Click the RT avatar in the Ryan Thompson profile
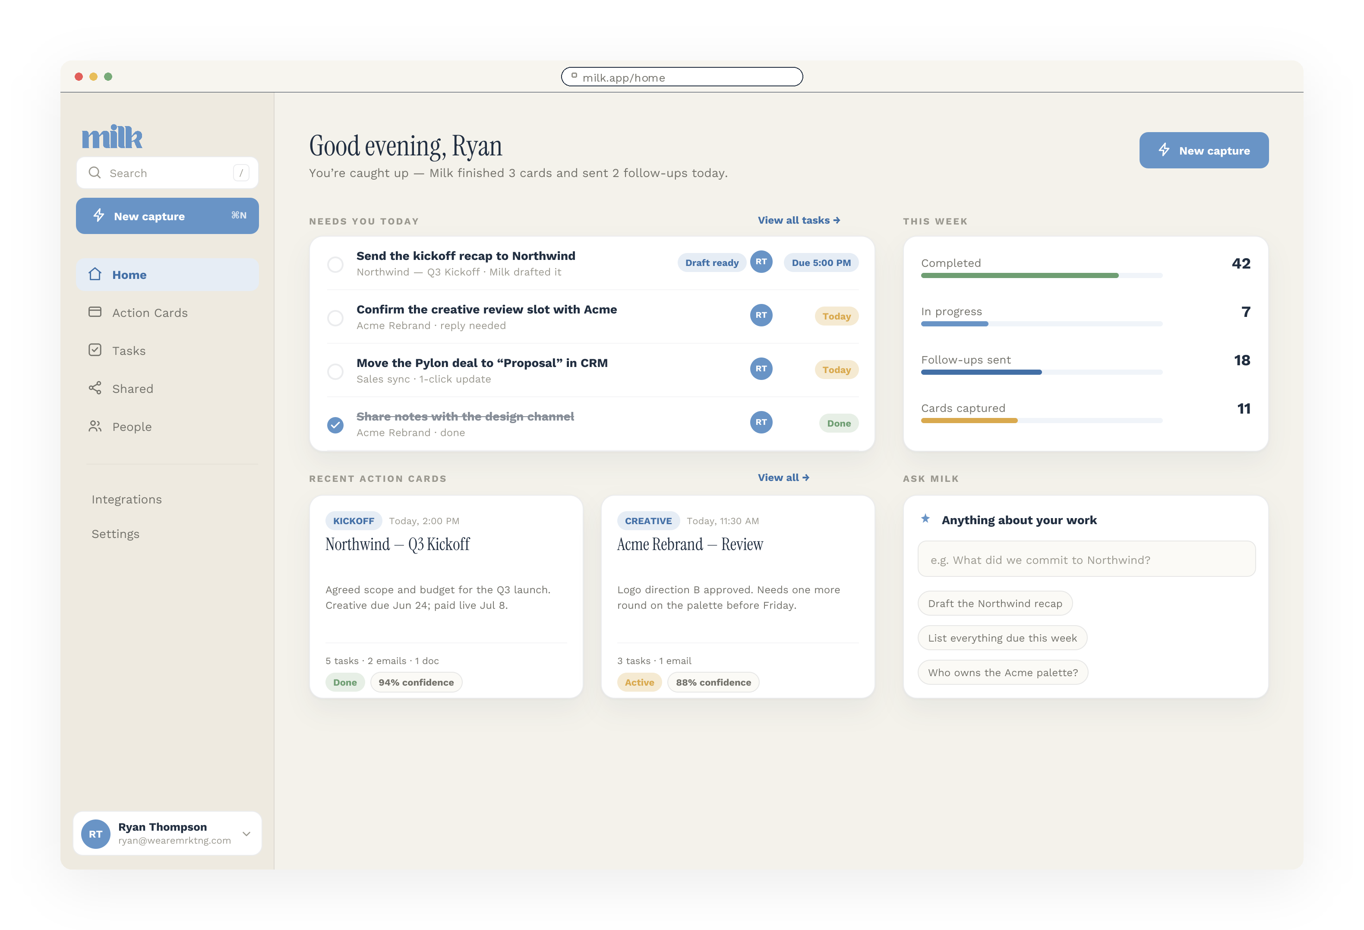This screenshot has height=930, width=1364. (x=96, y=834)
